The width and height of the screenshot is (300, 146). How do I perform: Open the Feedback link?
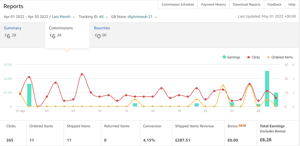(x=274, y=4)
